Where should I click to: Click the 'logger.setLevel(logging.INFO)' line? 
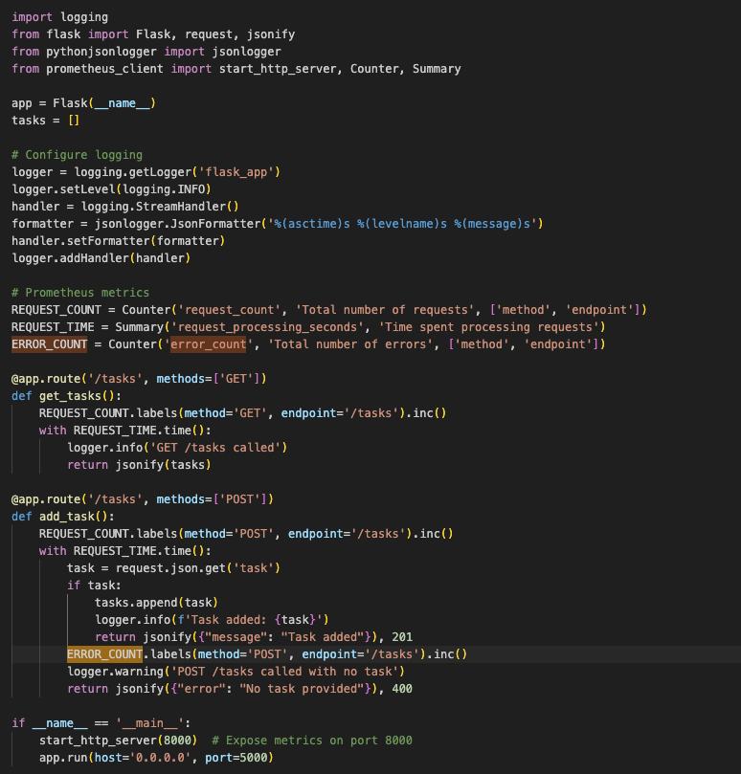tap(112, 189)
